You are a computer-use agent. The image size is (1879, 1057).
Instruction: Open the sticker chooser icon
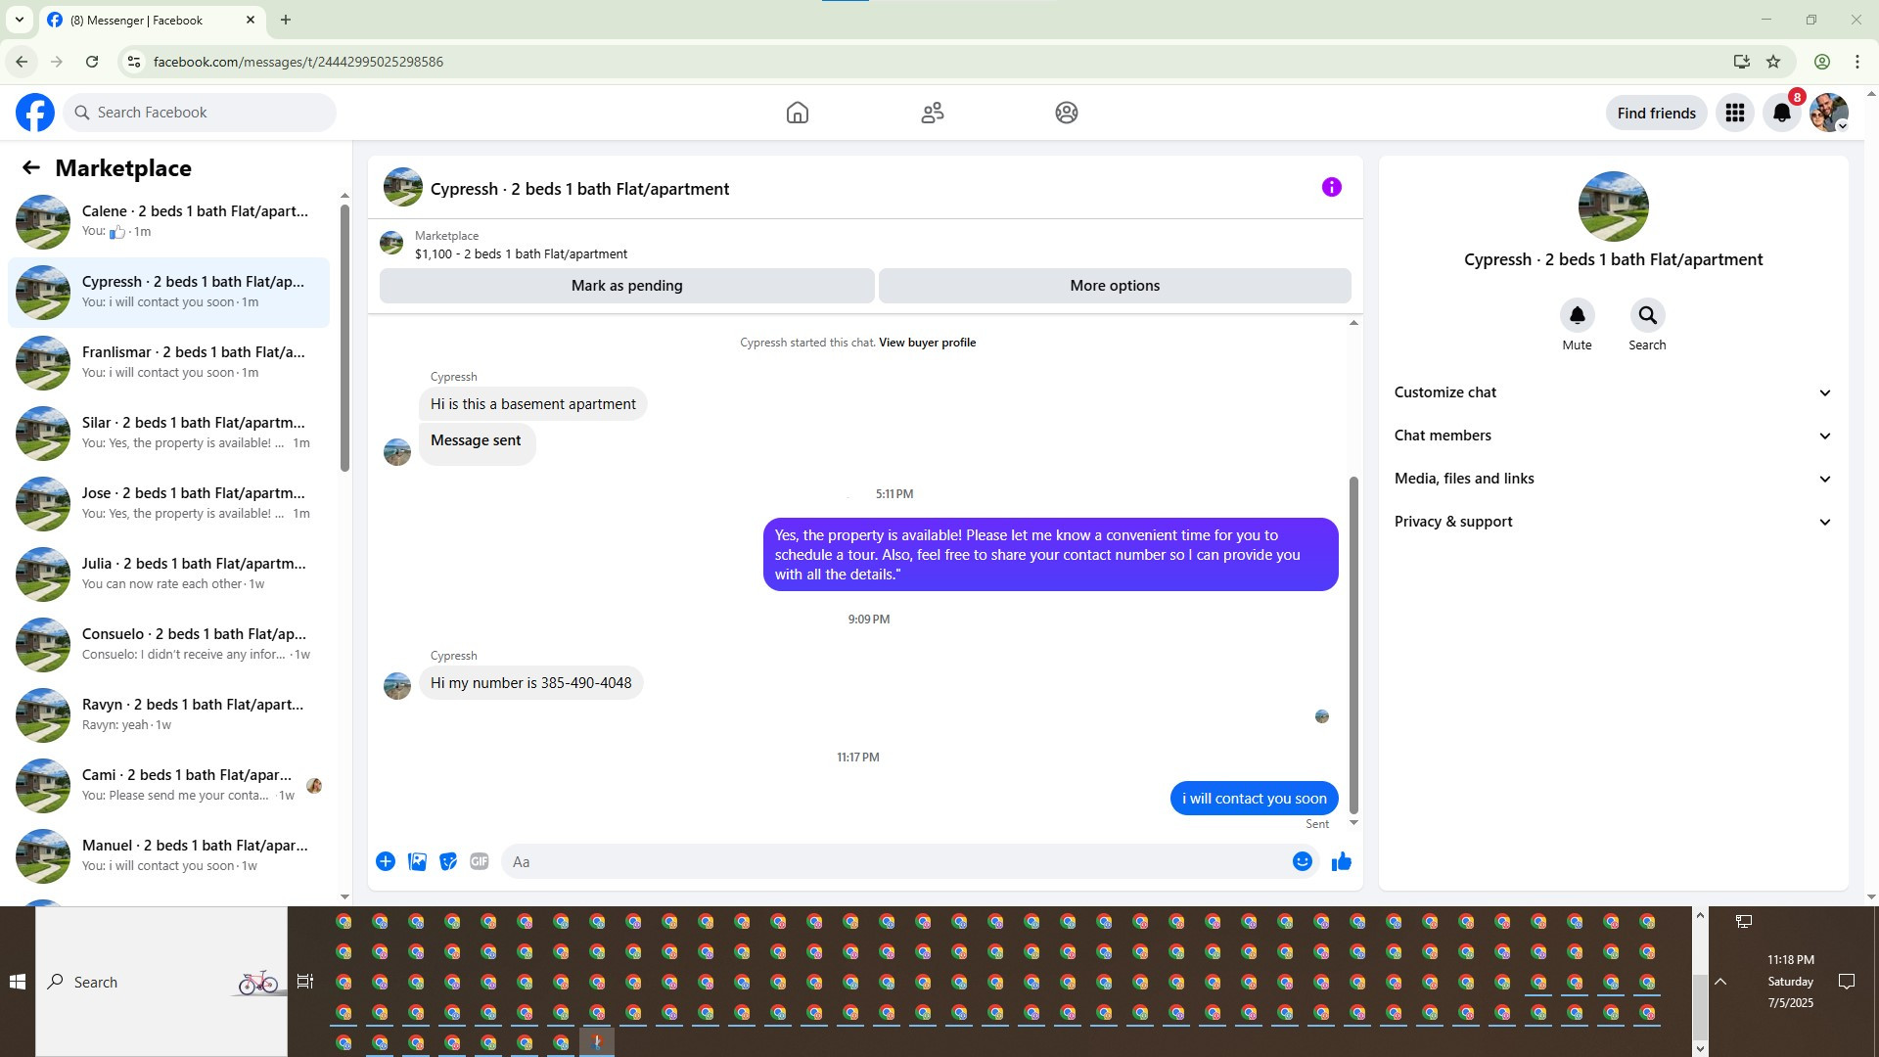point(448,861)
